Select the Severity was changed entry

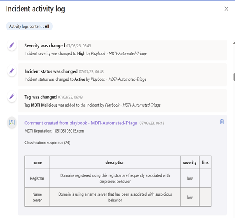point(122,50)
